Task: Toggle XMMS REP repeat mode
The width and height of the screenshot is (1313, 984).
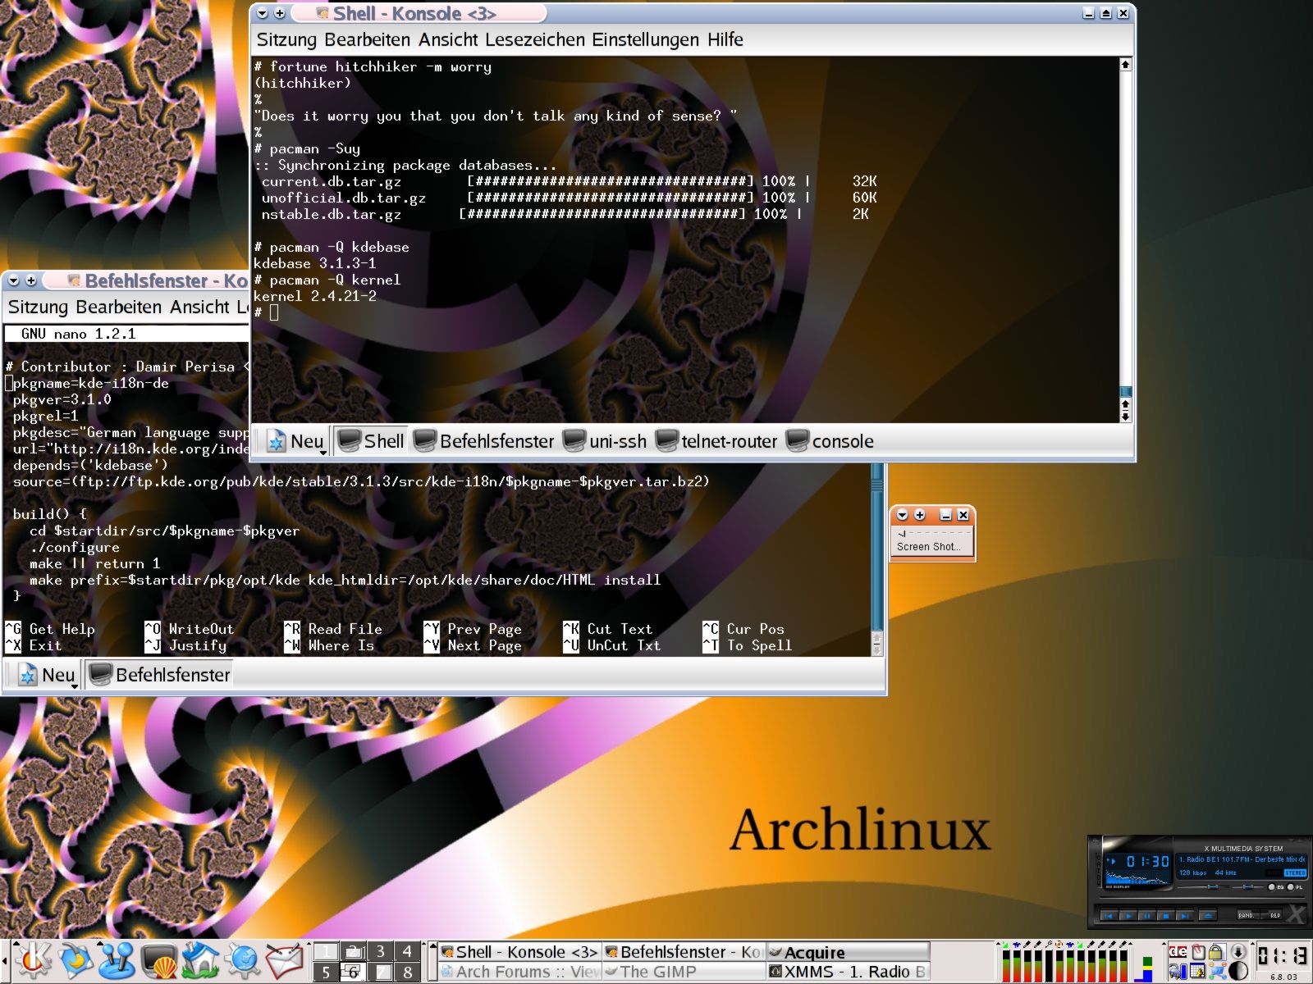Action: click(x=1272, y=915)
